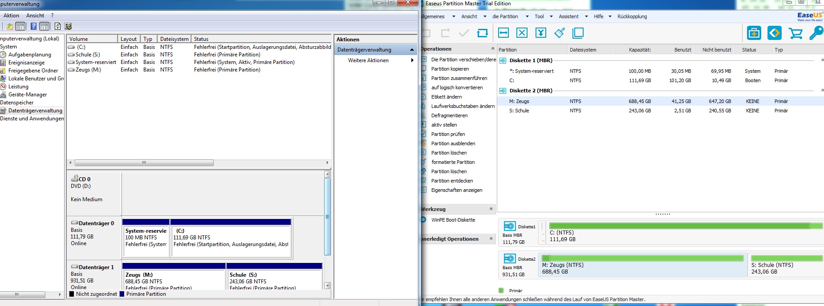Open the data recovery medkit icon
The image size is (824, 306).
[x=754, y=33]
